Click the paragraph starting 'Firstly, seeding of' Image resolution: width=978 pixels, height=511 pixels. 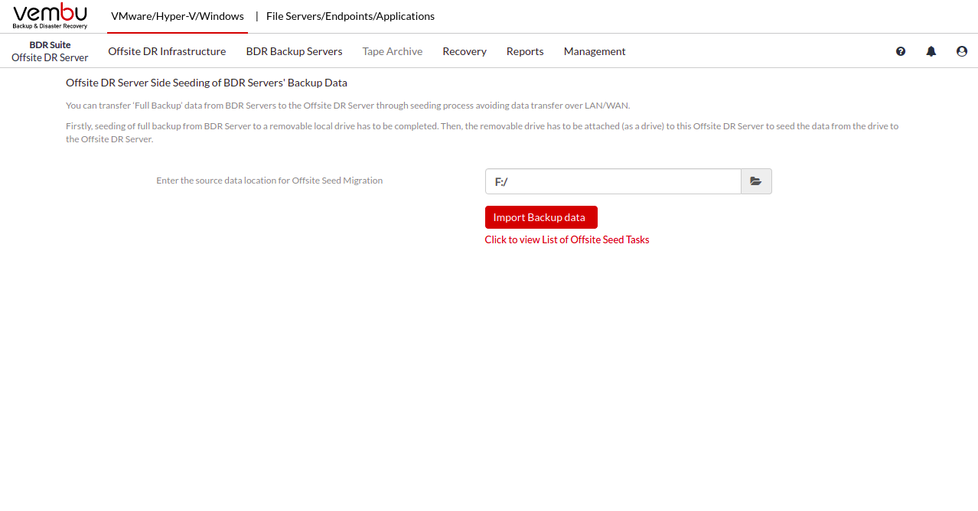482,132
